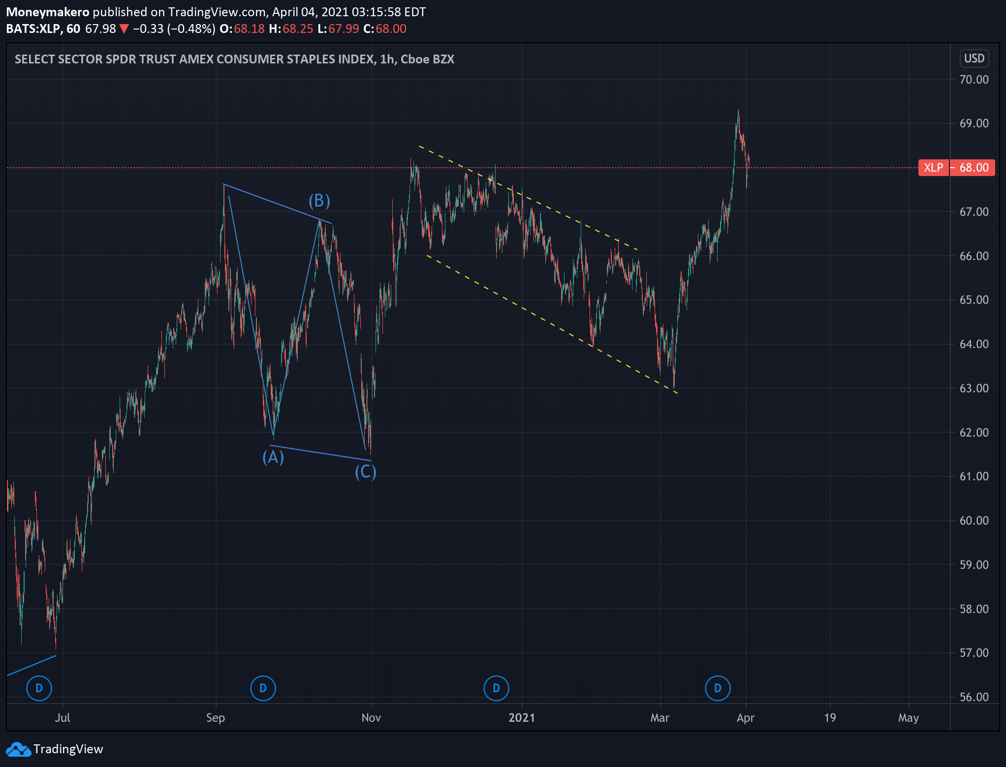Click the open value O:68.18

click(242, 29)
